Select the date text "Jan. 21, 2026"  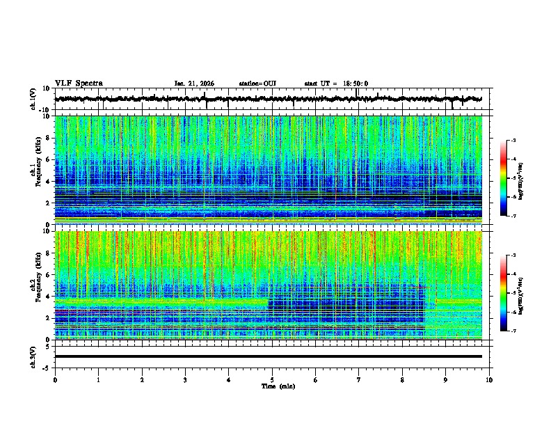point(194,84)
